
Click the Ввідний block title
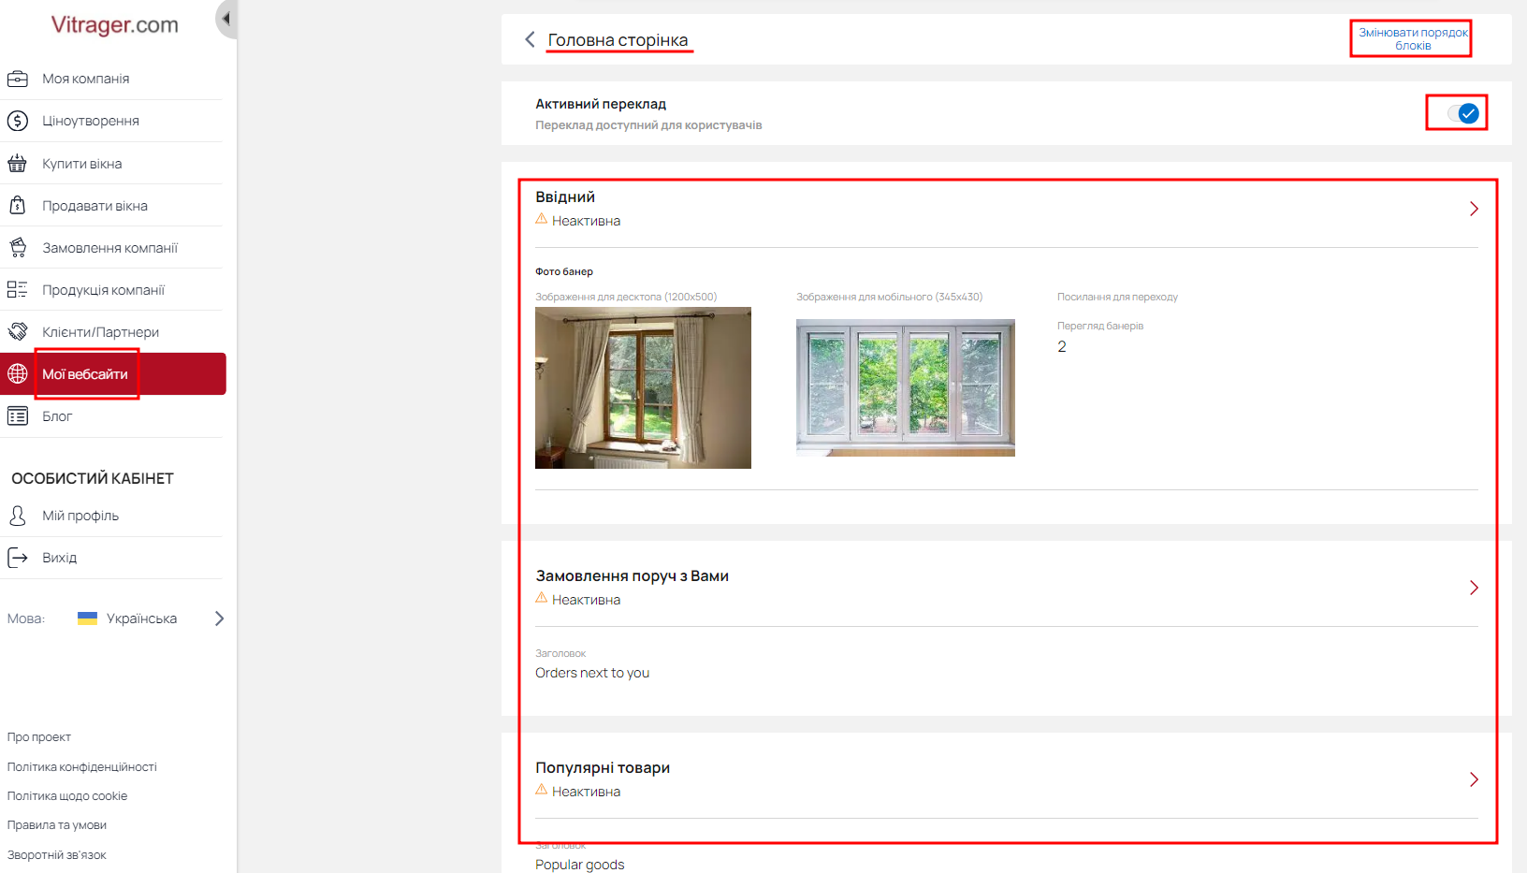click(565, 196)
